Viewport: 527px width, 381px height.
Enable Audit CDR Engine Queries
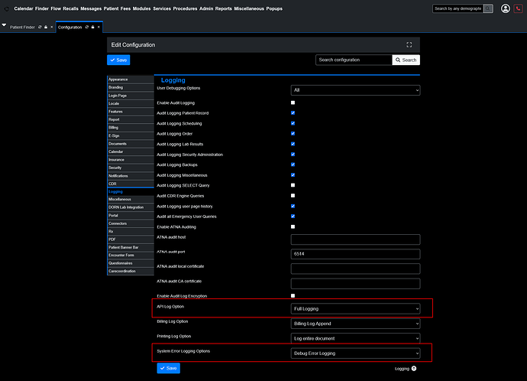(x=293, y=196)
